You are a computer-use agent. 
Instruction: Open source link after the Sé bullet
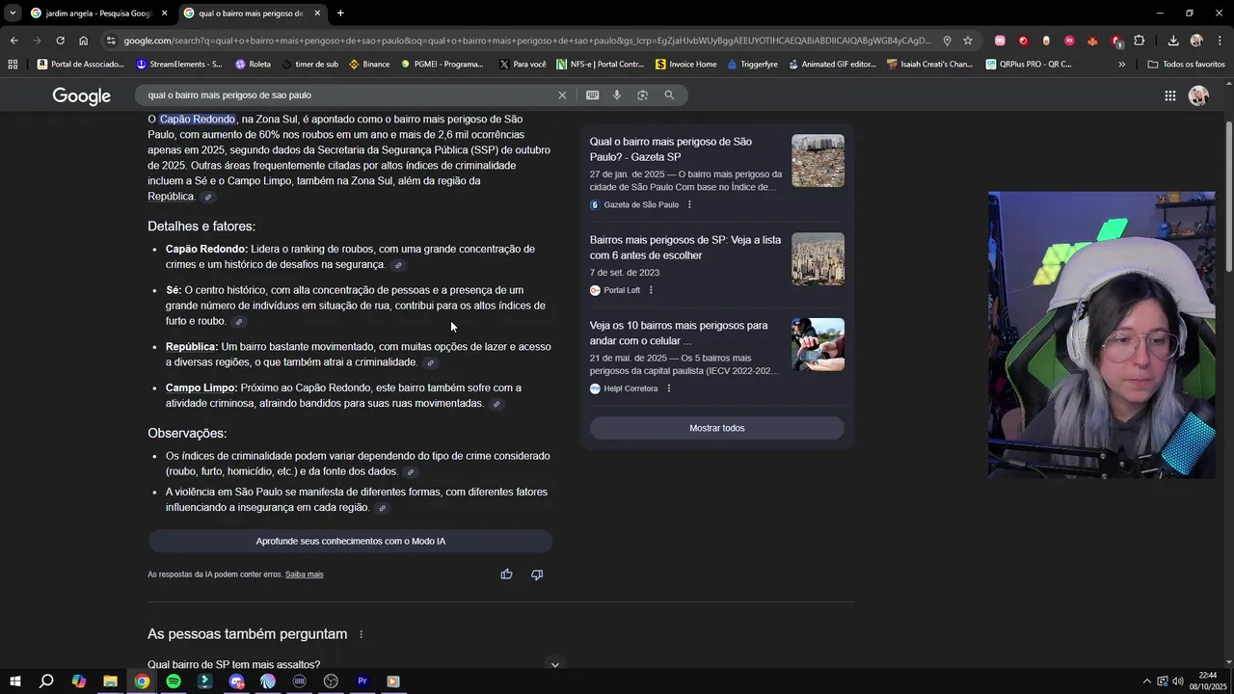pyautogui.click(x=239, y=322)
